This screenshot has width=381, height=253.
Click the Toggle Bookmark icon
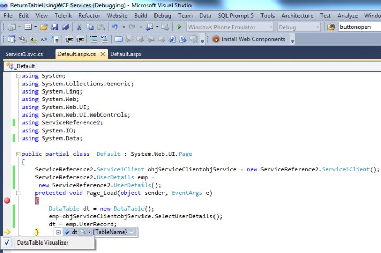click(x=118, y=39)
